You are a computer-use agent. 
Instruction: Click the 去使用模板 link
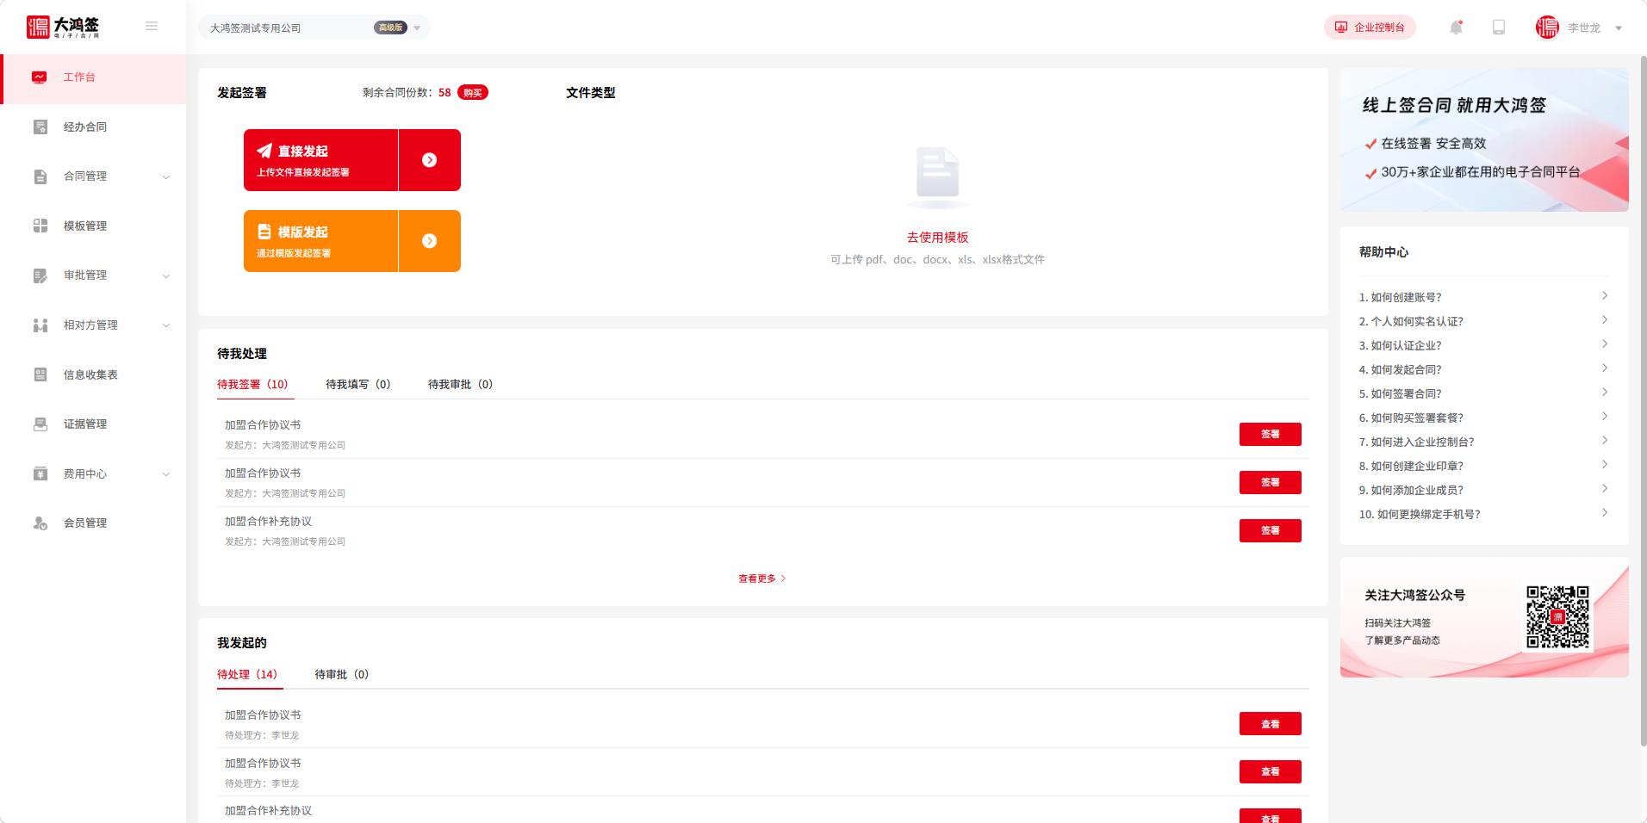pyautogui.click(x=937, y=238)
